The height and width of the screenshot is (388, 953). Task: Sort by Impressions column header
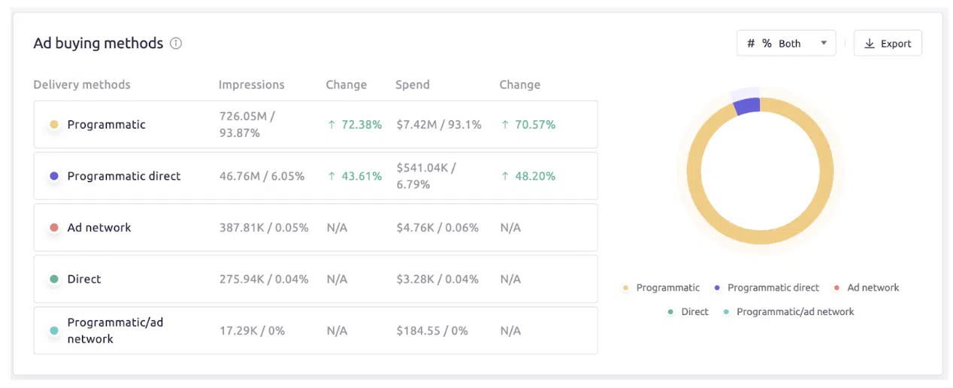tap(252, 85)
